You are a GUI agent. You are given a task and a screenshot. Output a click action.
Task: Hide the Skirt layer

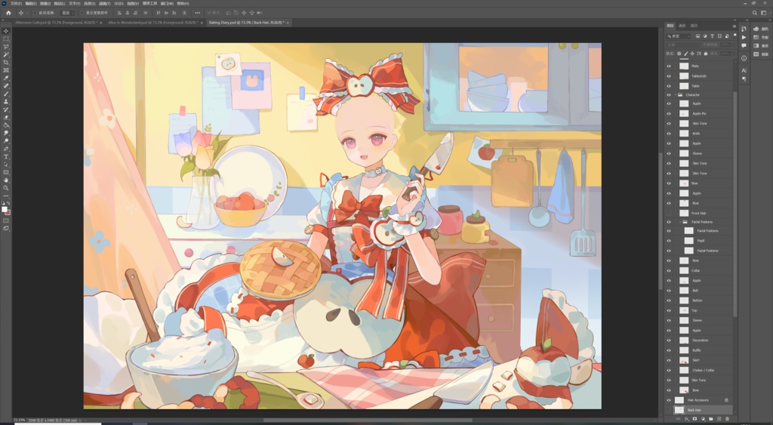(669, 360)
